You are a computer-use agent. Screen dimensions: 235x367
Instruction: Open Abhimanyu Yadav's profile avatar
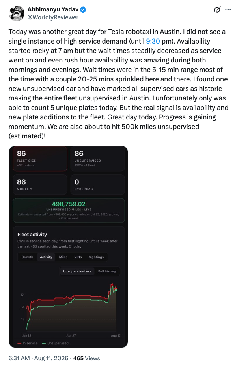pyautogui.click(x=17, y=13)
